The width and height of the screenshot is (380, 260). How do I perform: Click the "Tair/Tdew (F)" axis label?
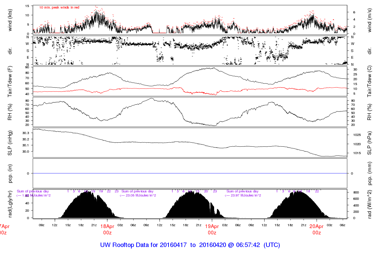(10, 81)
